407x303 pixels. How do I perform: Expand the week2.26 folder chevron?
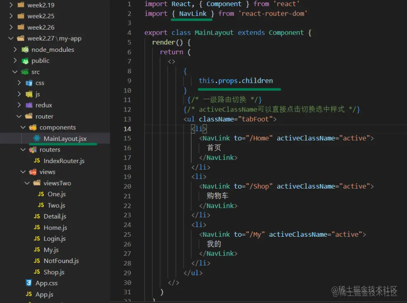click(x=11, y=27)
